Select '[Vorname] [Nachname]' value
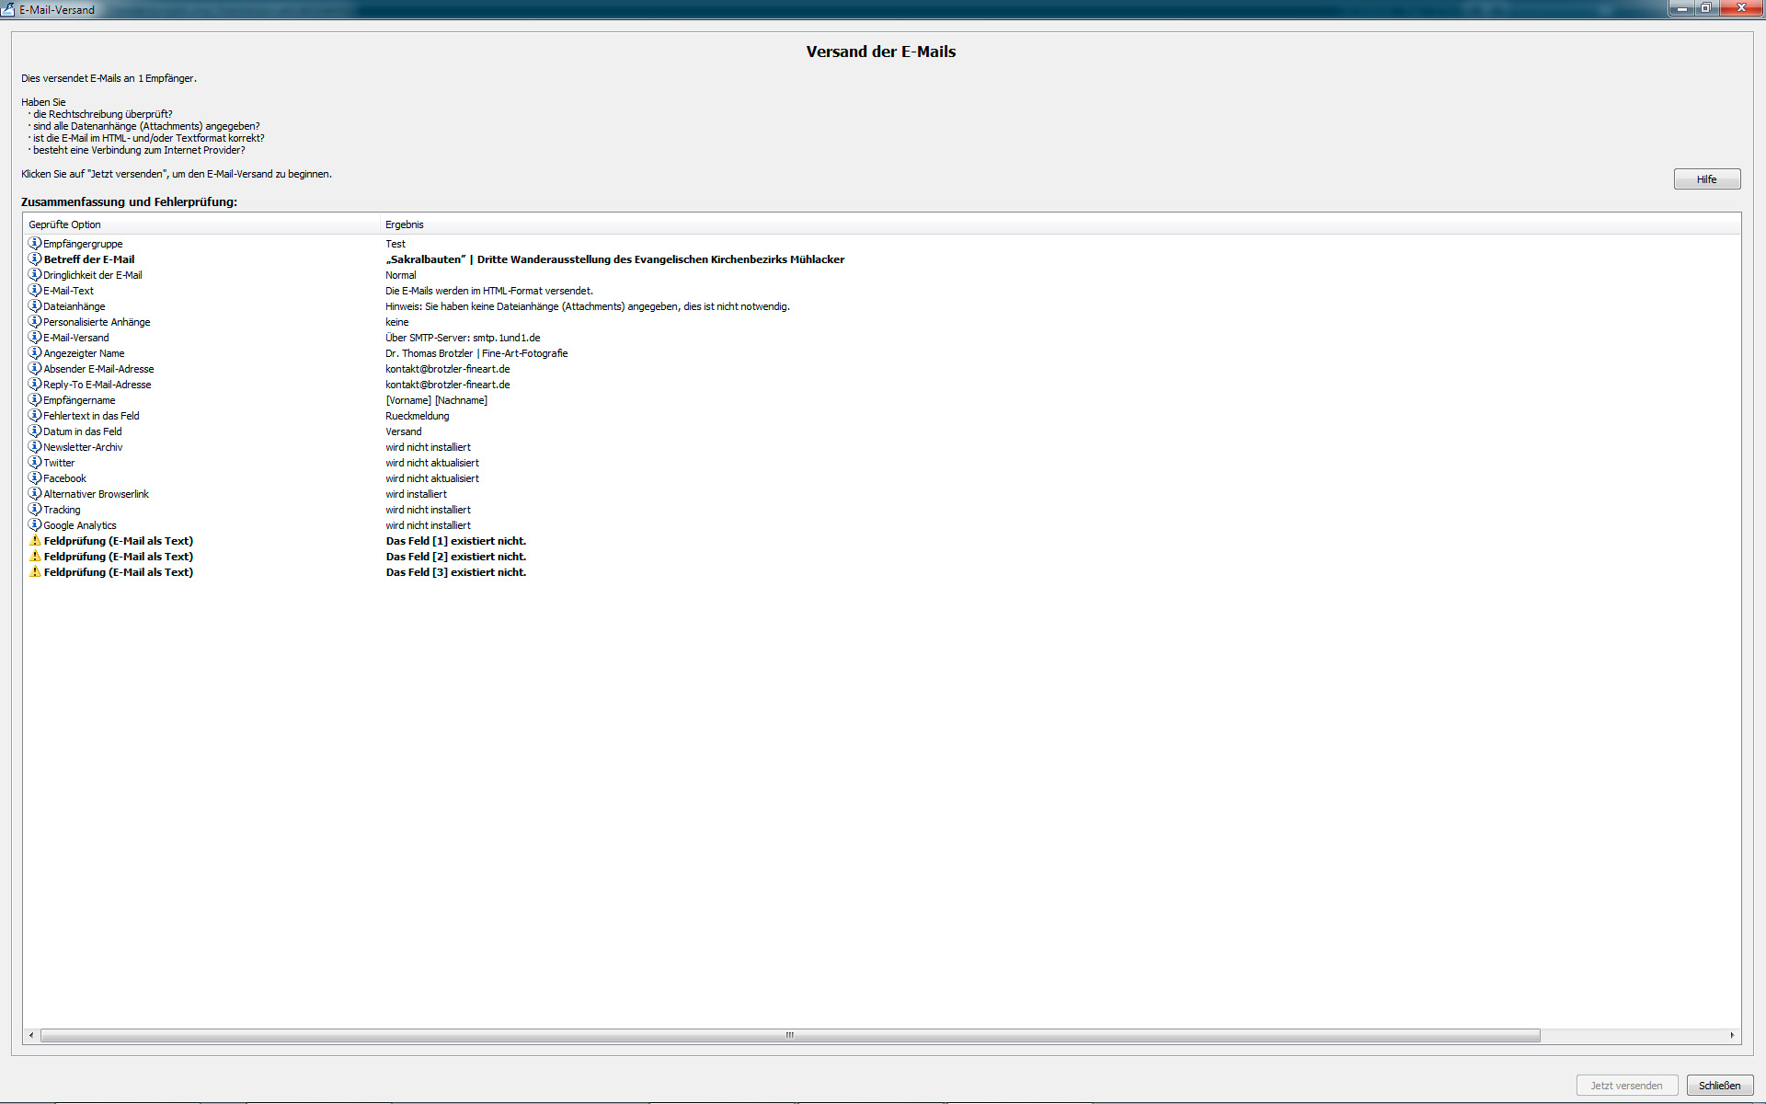Image resolution: width=1766 pixels, height=1104 pixels. pyautogui.click(x=436, y=400)
